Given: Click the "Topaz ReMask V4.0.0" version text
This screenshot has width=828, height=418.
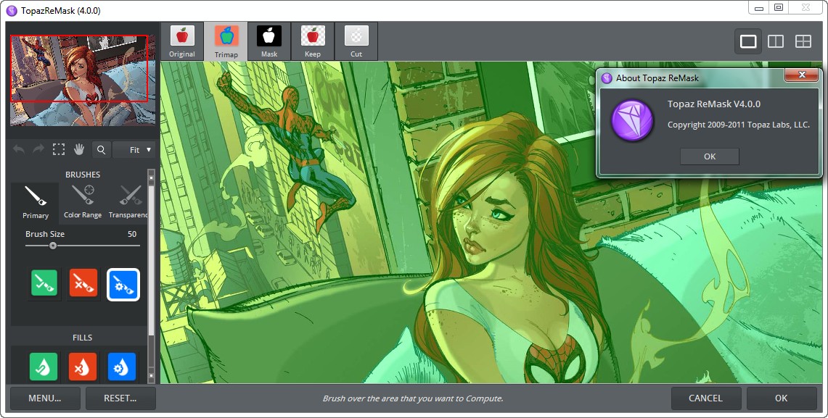Looking at the screenshot, I should click(x=714, y=104).
